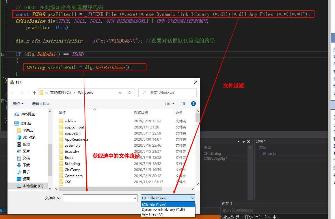Go back in the file dialog

(13, 93)
